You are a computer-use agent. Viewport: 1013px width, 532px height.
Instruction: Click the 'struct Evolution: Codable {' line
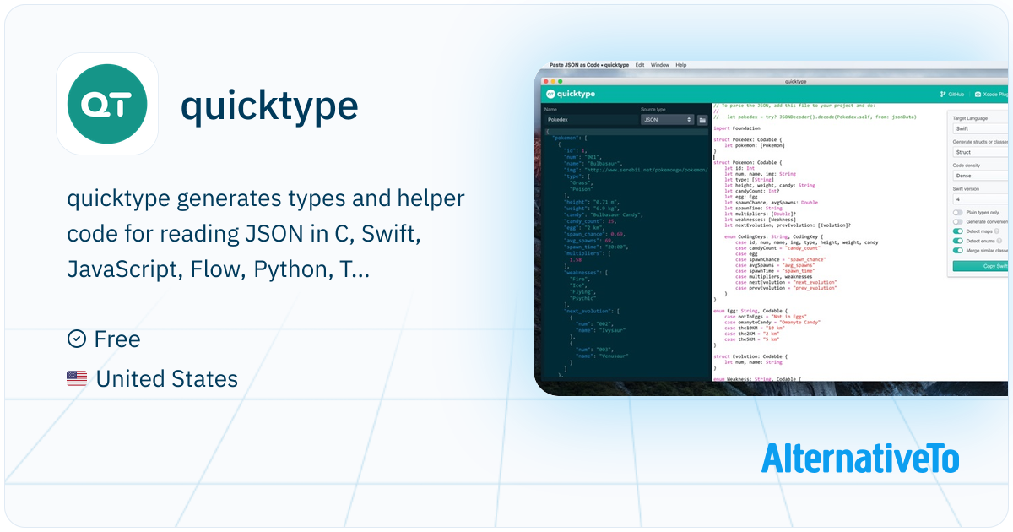[752, 356]
